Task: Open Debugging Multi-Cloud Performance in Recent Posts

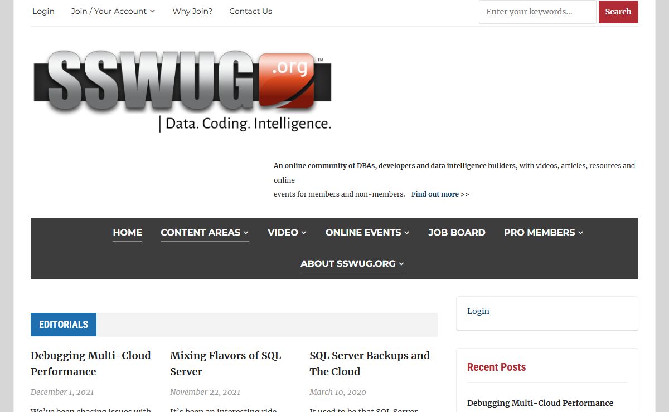Action: pos(540,403)
